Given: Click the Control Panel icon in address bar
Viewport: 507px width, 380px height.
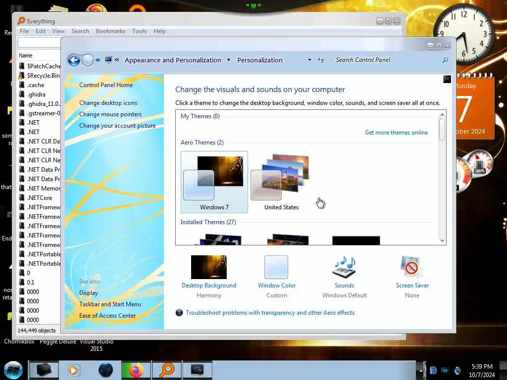Looking at the screenshot, I should [108, 60].
